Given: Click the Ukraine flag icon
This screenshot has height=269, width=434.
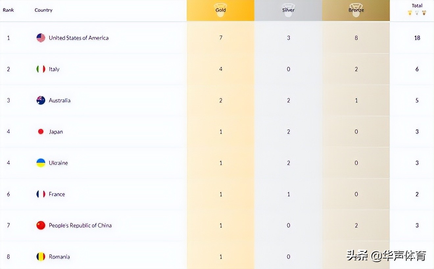Looking at the screenshot, I should 41,163.
